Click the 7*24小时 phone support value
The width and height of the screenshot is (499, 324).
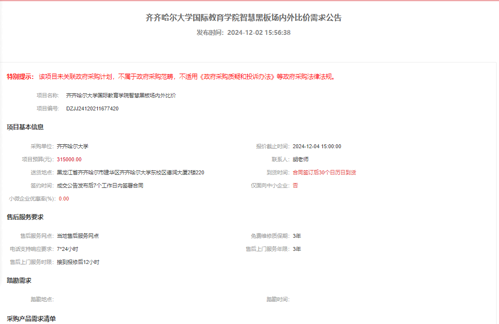(67, 249)
